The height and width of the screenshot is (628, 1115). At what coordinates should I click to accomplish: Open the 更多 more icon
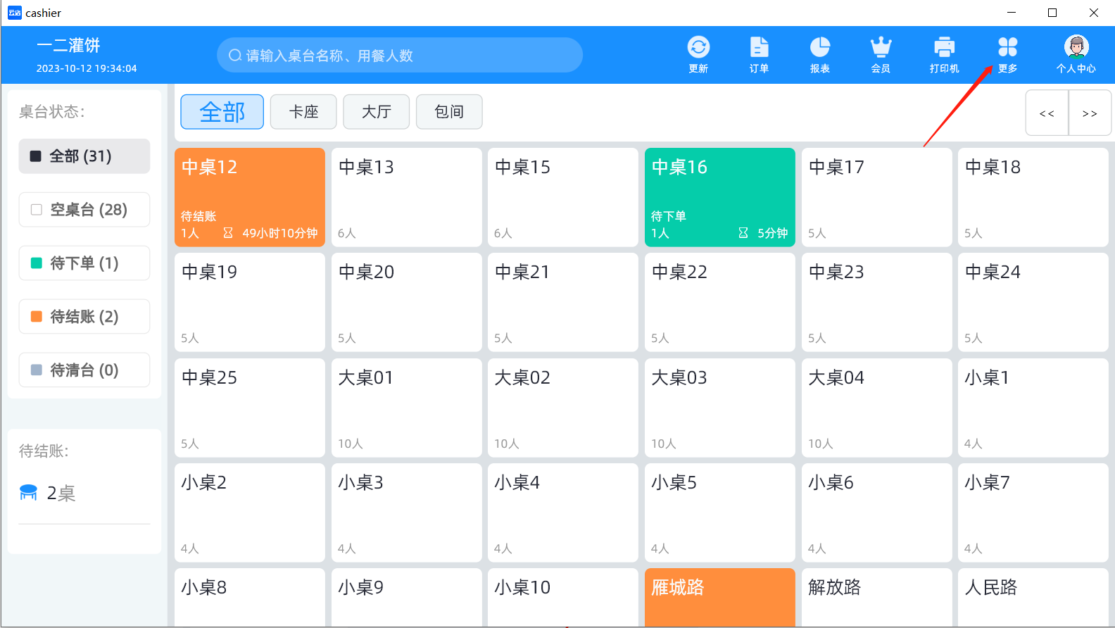click(1007, 47)
